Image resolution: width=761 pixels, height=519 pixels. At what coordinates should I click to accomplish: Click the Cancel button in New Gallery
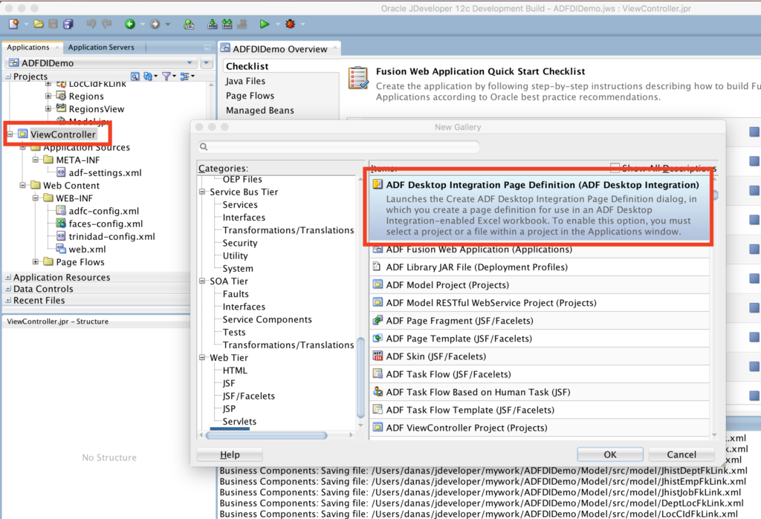(x=681, y=454)
